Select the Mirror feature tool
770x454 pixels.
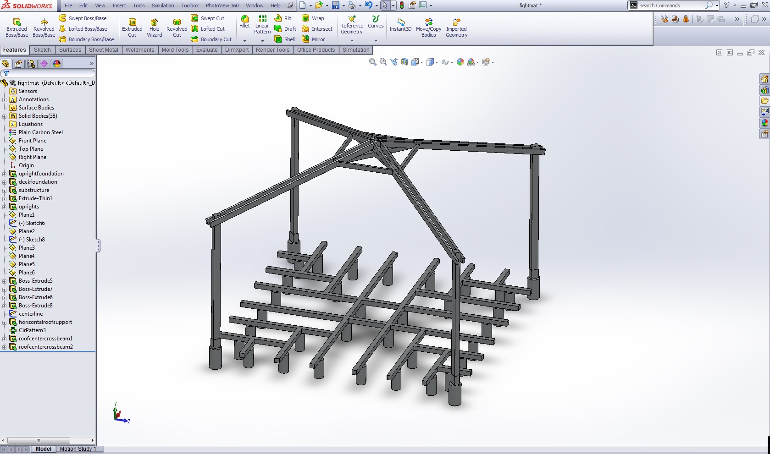click(x=313, y=39)
